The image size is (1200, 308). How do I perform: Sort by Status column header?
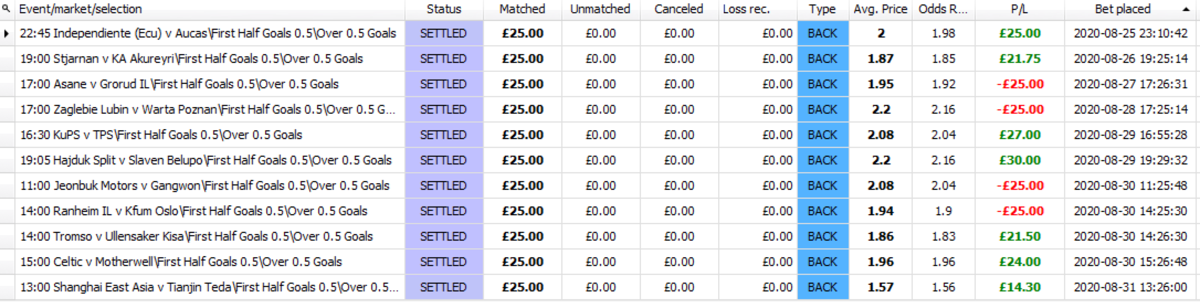click(444, 9)
